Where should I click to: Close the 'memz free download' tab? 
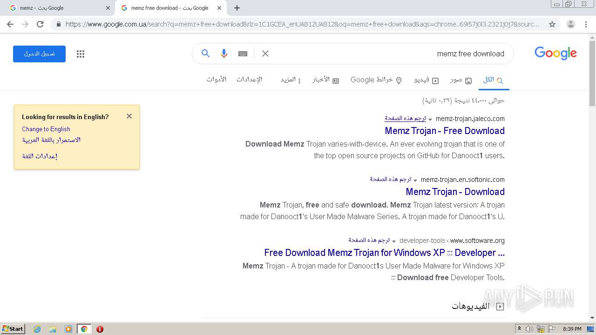[x=219, y=8]
